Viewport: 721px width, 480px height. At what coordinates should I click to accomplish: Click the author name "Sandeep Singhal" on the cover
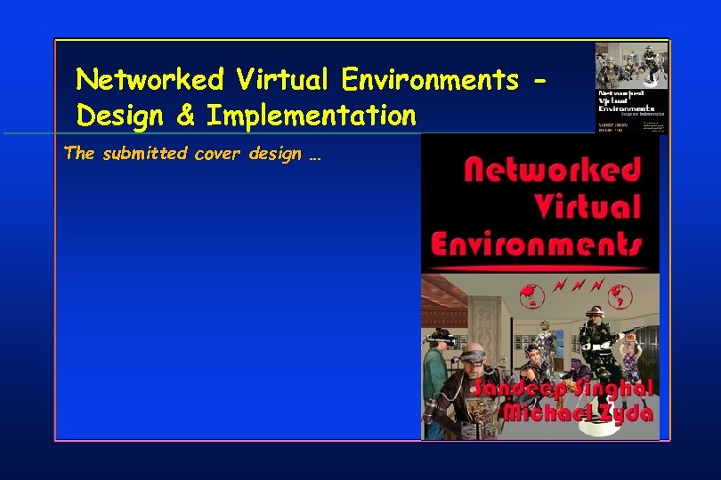(x=563, y=389)
